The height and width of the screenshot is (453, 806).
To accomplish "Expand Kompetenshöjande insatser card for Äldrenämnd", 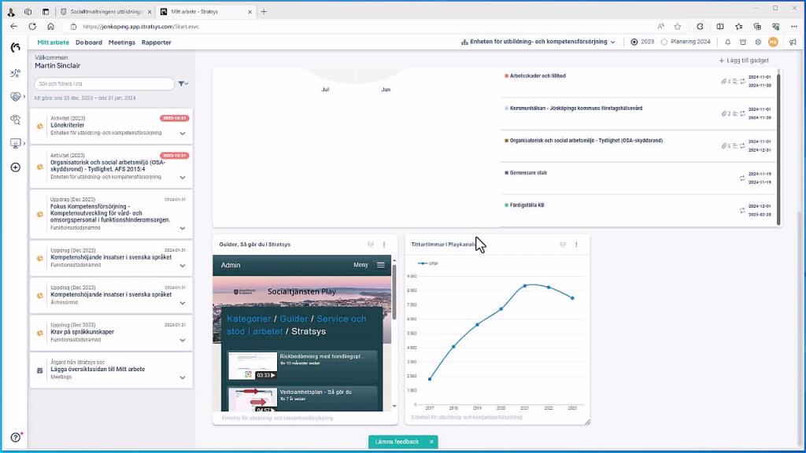I will 183,303.
